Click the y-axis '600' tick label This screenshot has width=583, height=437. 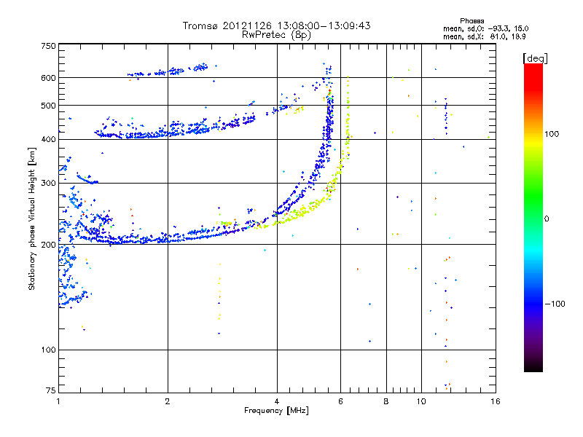(48, 78)
